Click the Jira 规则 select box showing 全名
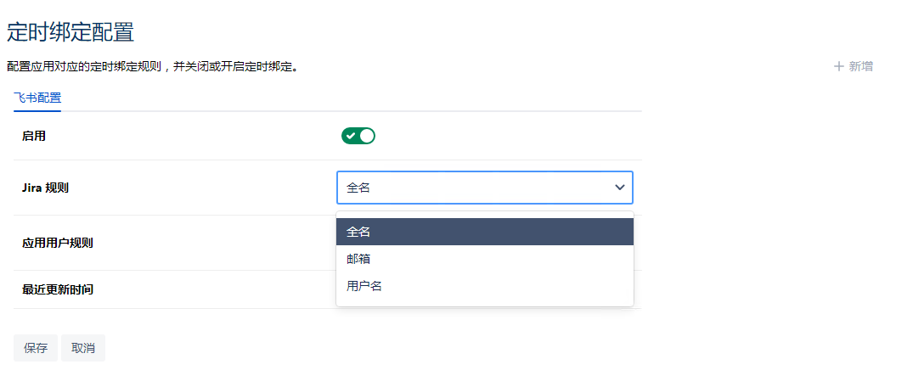The image size is (913, 387). [x=476, y=188]
